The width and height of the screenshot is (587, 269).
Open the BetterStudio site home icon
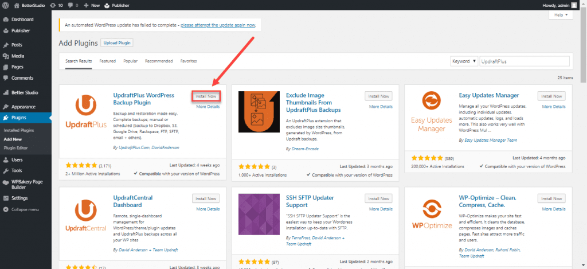pos(17,5)
